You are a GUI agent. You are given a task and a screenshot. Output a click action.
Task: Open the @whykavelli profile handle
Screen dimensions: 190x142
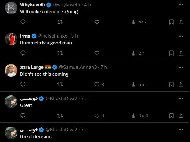tap(67, 5)
